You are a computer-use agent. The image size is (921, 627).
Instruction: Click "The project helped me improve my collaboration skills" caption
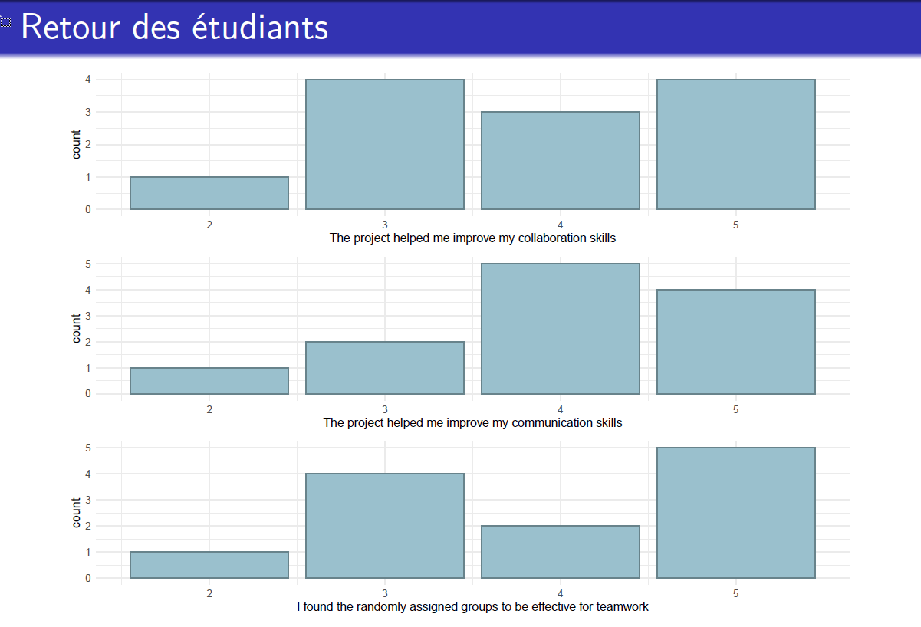coord(473,238)
